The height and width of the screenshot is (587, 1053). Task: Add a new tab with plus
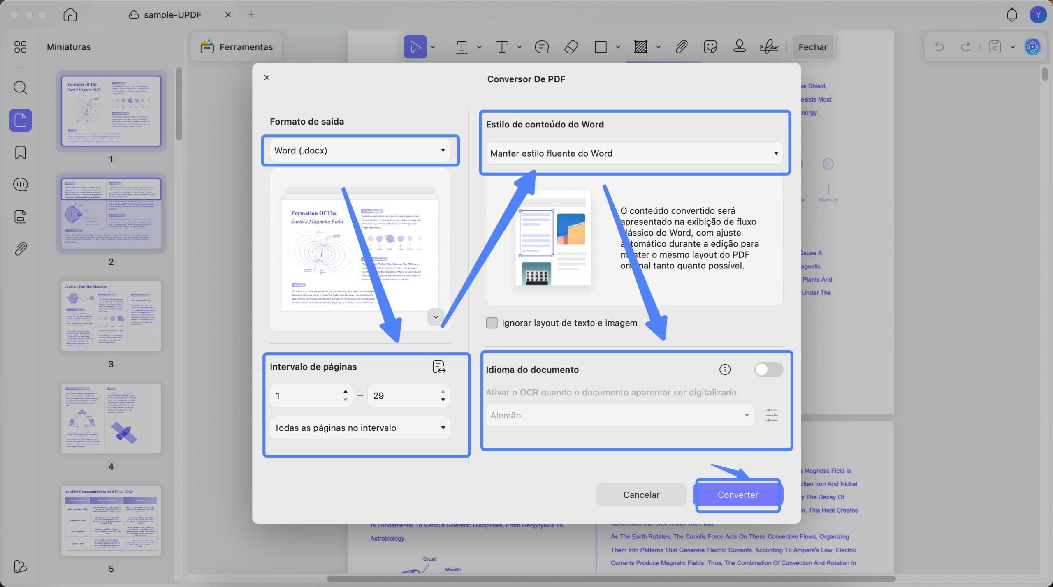click(252, 15)
